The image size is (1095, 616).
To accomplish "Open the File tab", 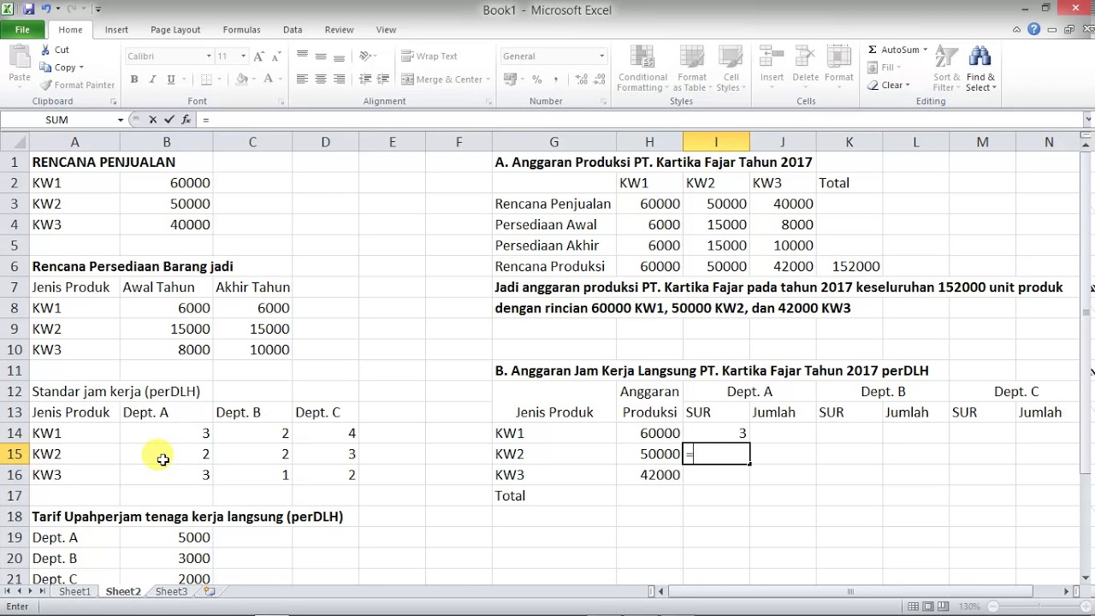I will [22, 30].
